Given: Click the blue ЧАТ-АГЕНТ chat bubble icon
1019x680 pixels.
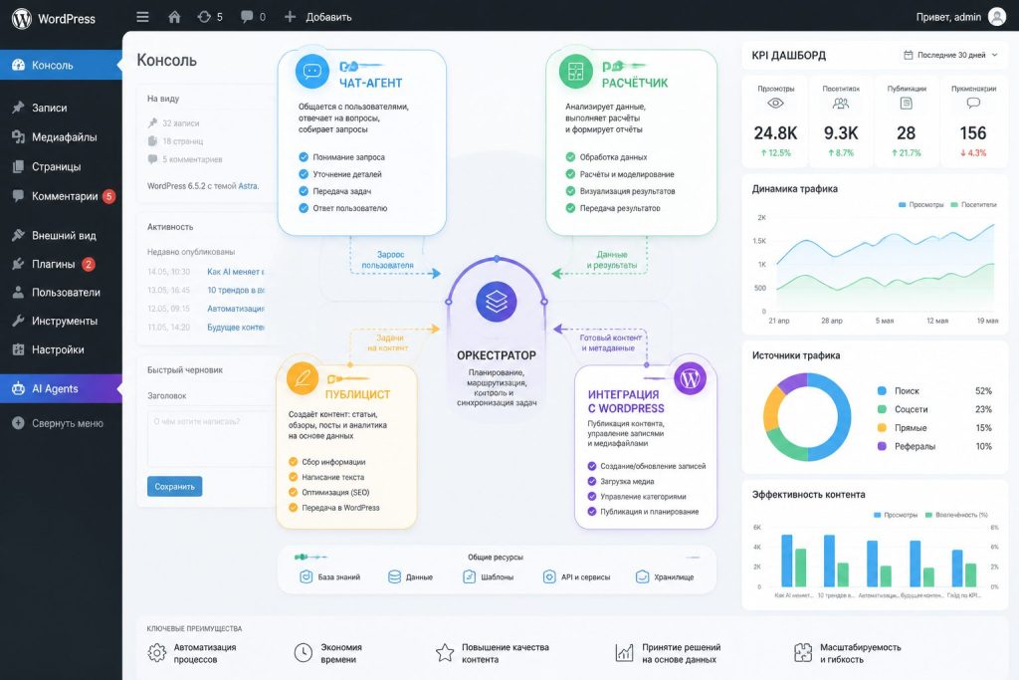Looking at the screenshot, I should click(311, 71).
